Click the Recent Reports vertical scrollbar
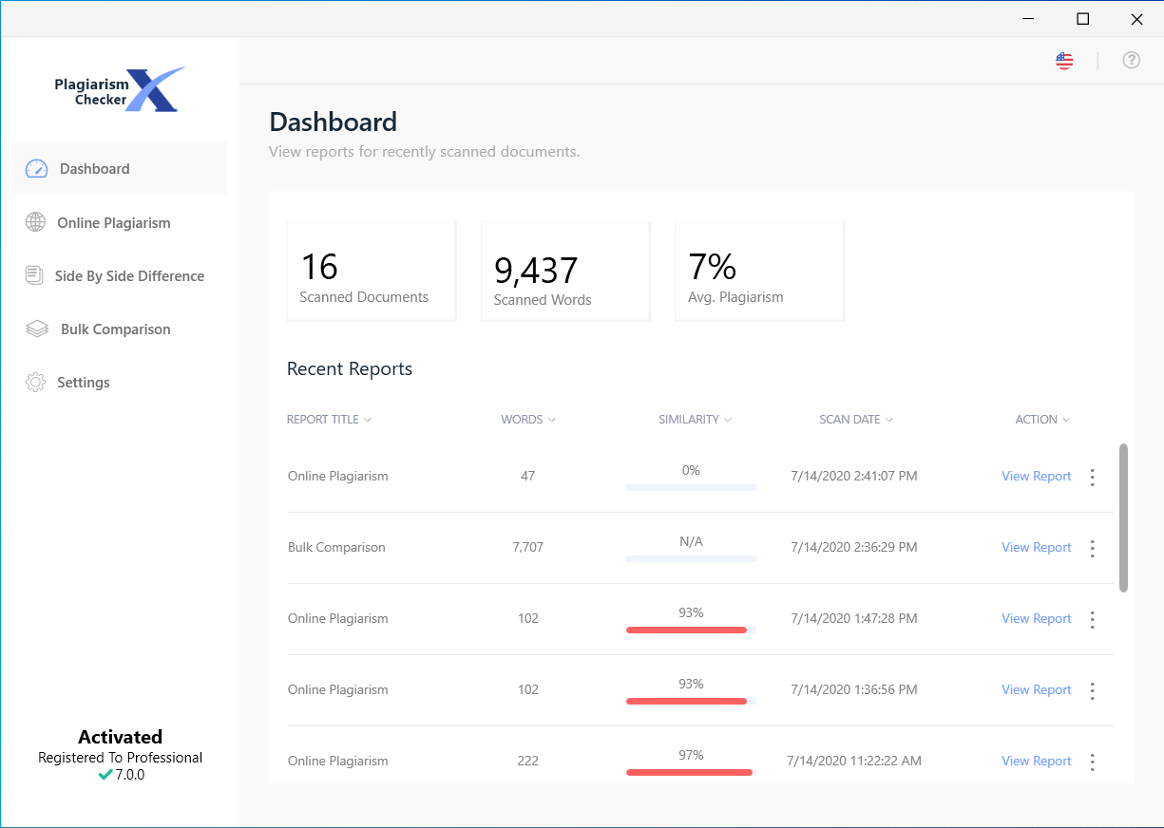The width and height of the screenshot is (1164, 828). click(1124, 517)
